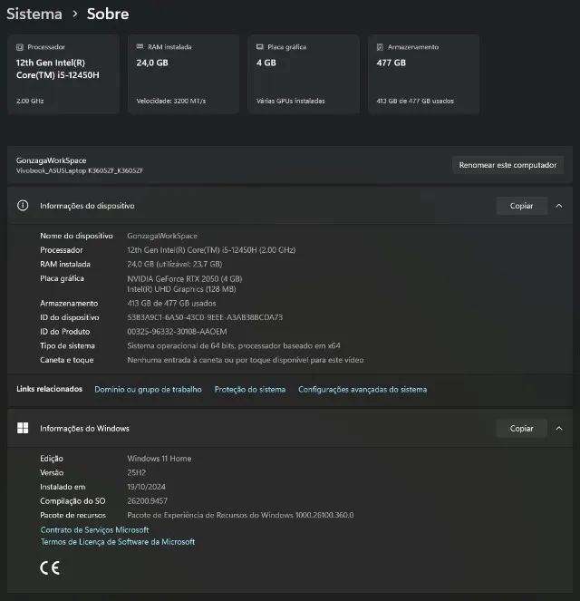The width and height of the screenshot is (580, 601).
Task: Click the Processador card chip icon
Action: (20, 47)
